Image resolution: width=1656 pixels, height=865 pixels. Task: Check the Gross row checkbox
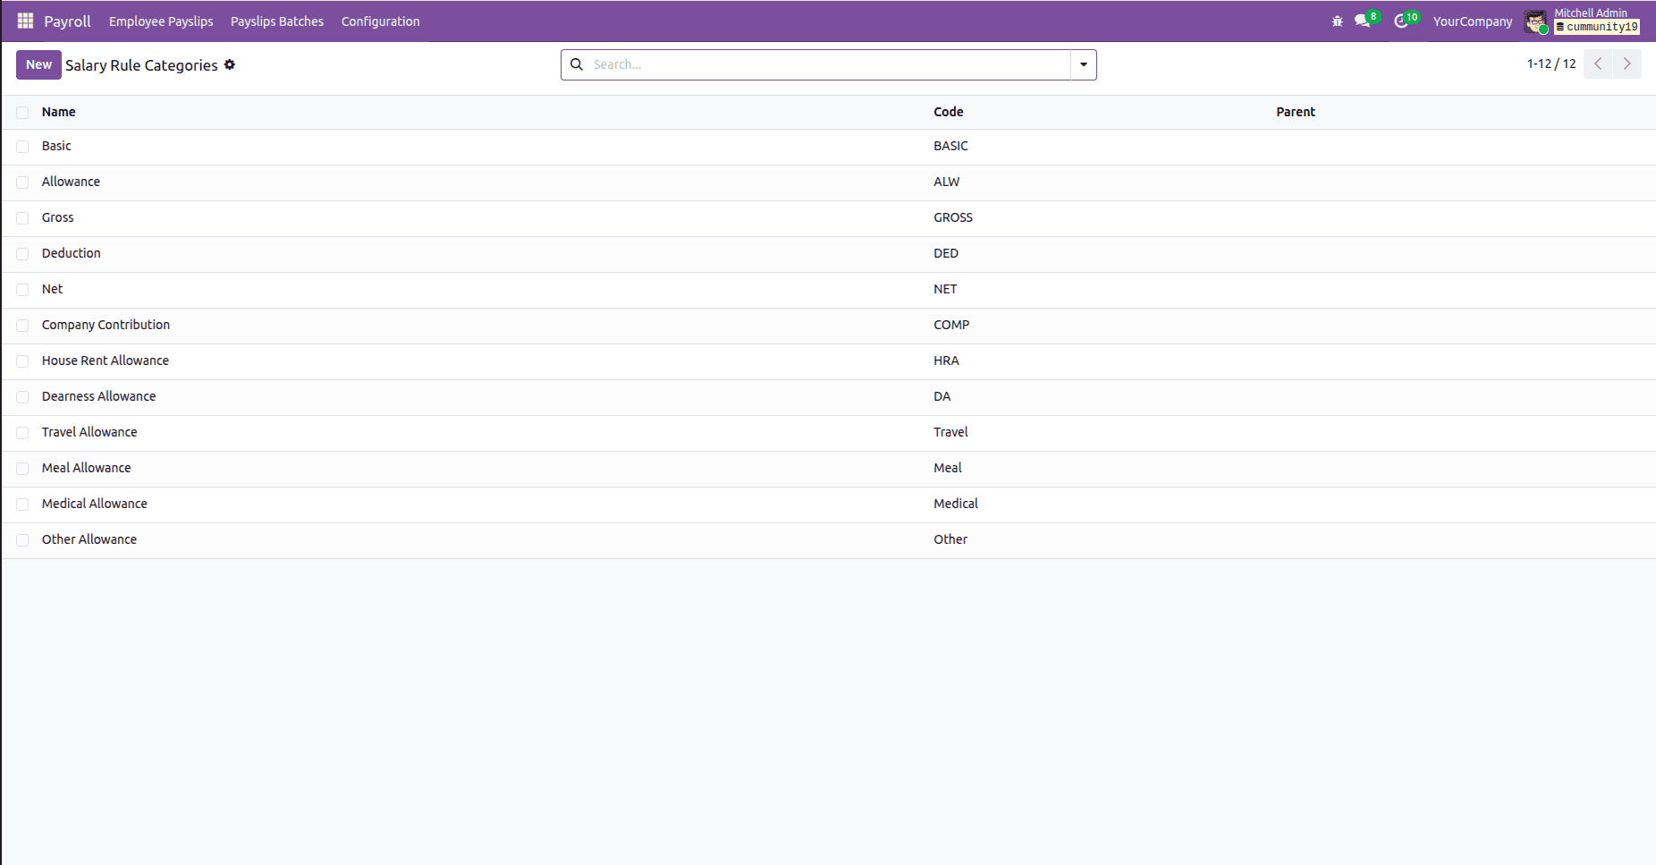click(22, 218)
